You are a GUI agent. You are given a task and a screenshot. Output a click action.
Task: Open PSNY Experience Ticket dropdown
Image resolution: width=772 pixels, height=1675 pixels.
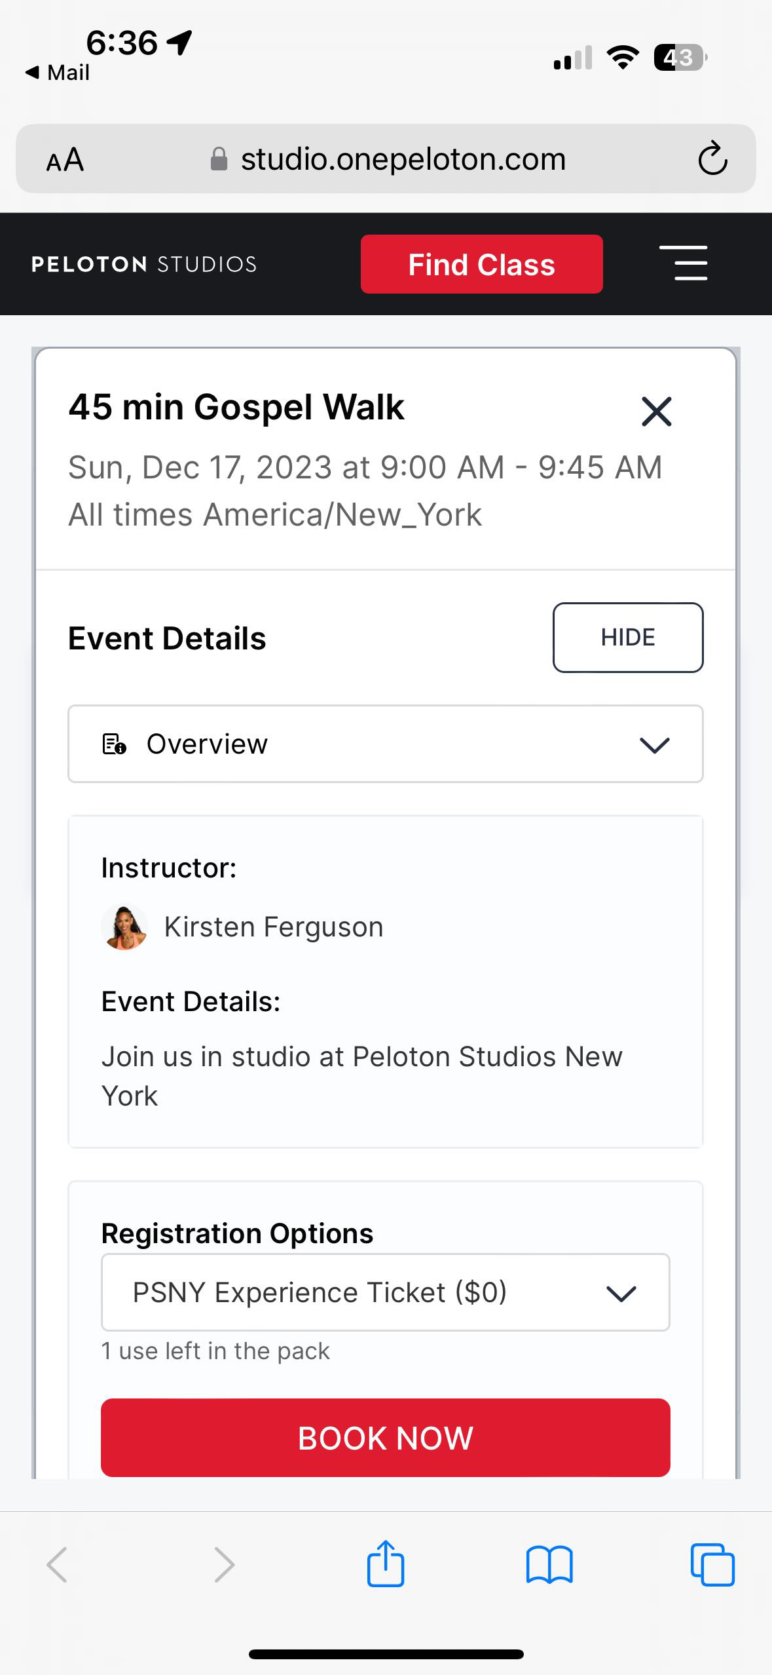(386, 1293)
